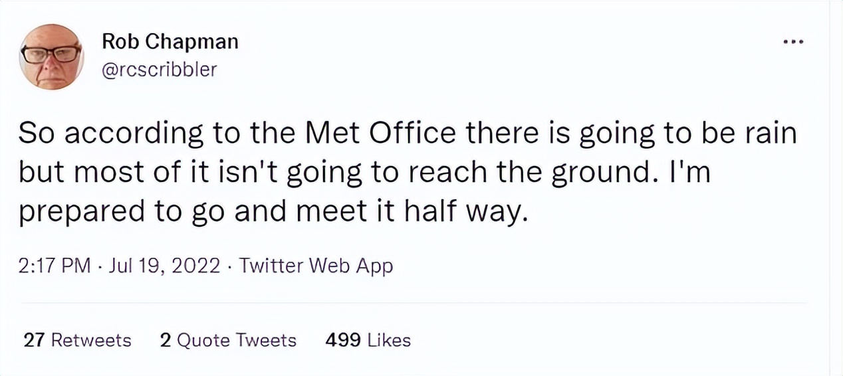Click the number 499 beside Likes
This screenshot has height=376, width=843.
(342, 340)
